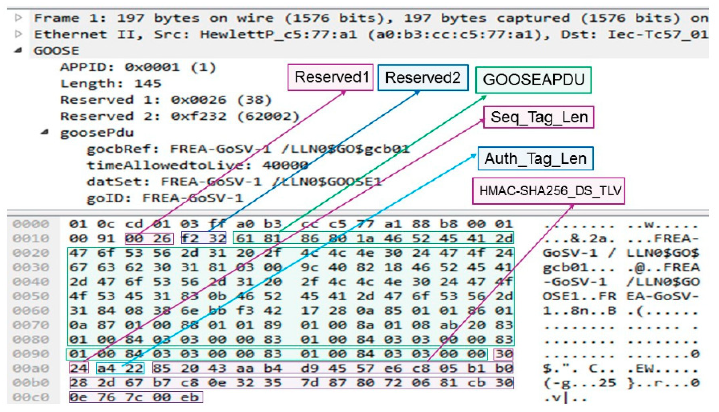
Task: Select the Length: 145 field
Action: click(111, 83)
